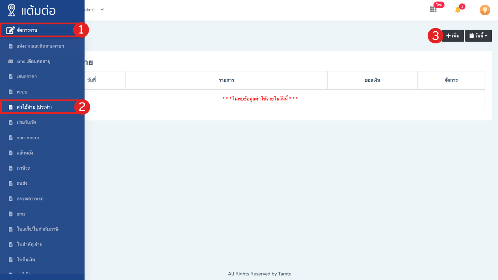The image size is (498, 280).
Task: Open ใบคืนเงิน sidebar item
Action: point(42,260)
